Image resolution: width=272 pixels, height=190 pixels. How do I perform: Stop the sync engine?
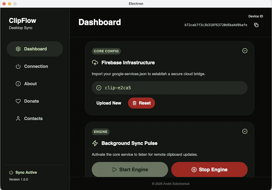[209, 170]
